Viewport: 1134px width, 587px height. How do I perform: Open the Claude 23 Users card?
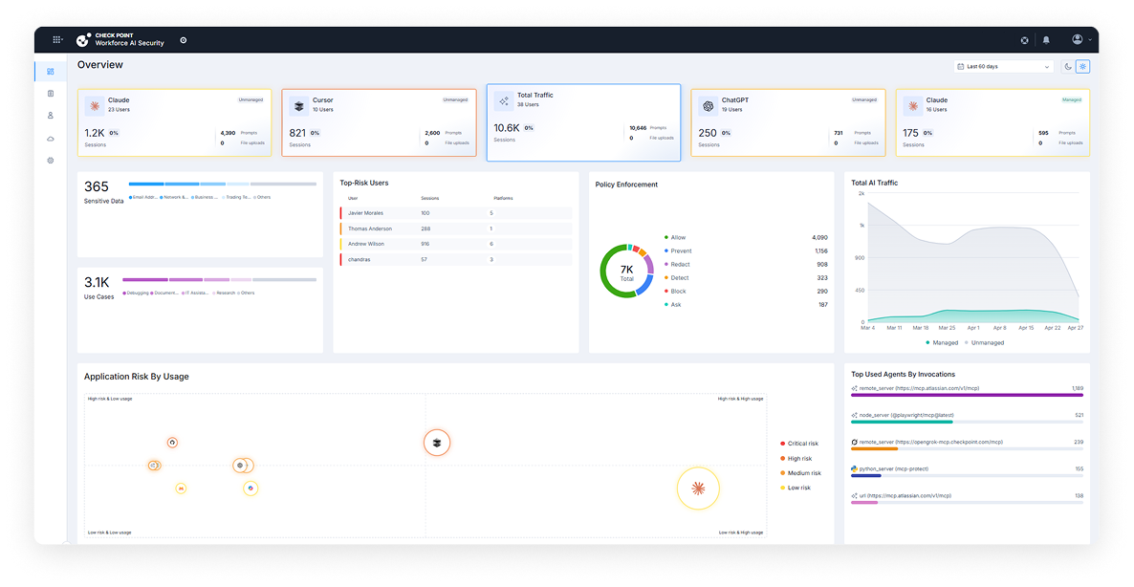point(174,123)
